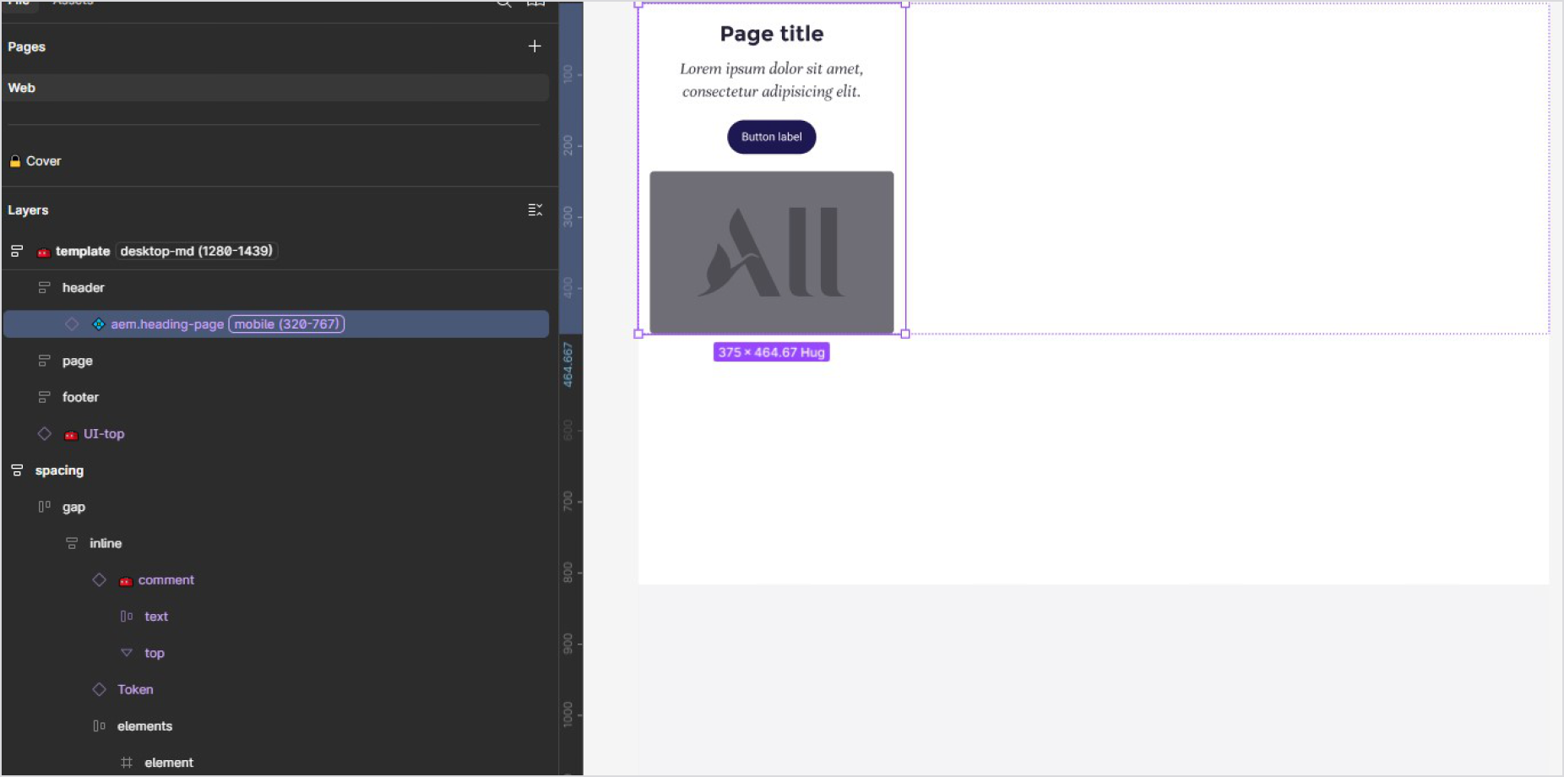Click the flex layout icon next to elements

click(98, 725)
